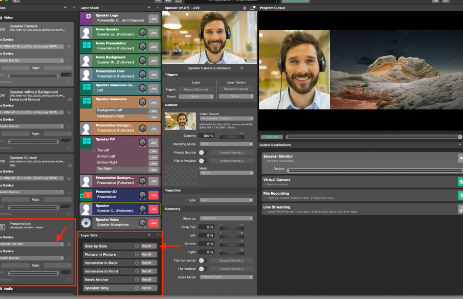Toggle Flip in Preview switch
Image resolution: width=463 pixels, height=299 pixels.
(203, 161)
